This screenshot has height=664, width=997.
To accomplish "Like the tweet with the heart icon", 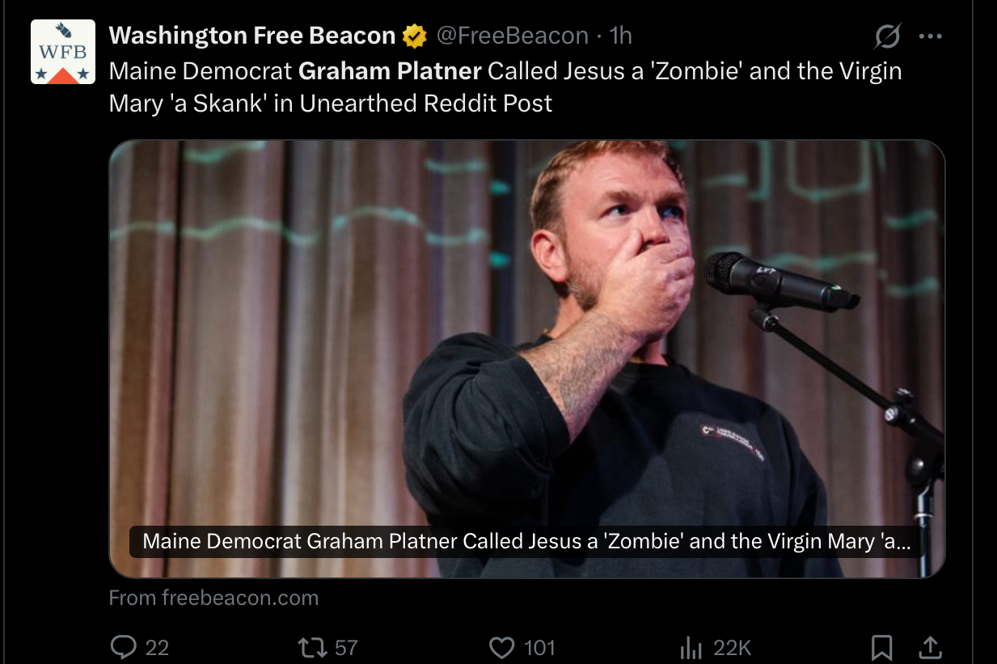I will pos(502,647).
